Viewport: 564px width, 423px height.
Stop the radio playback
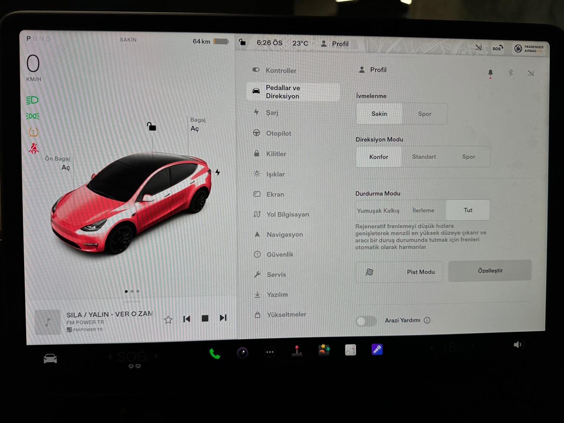pos(205,318)
